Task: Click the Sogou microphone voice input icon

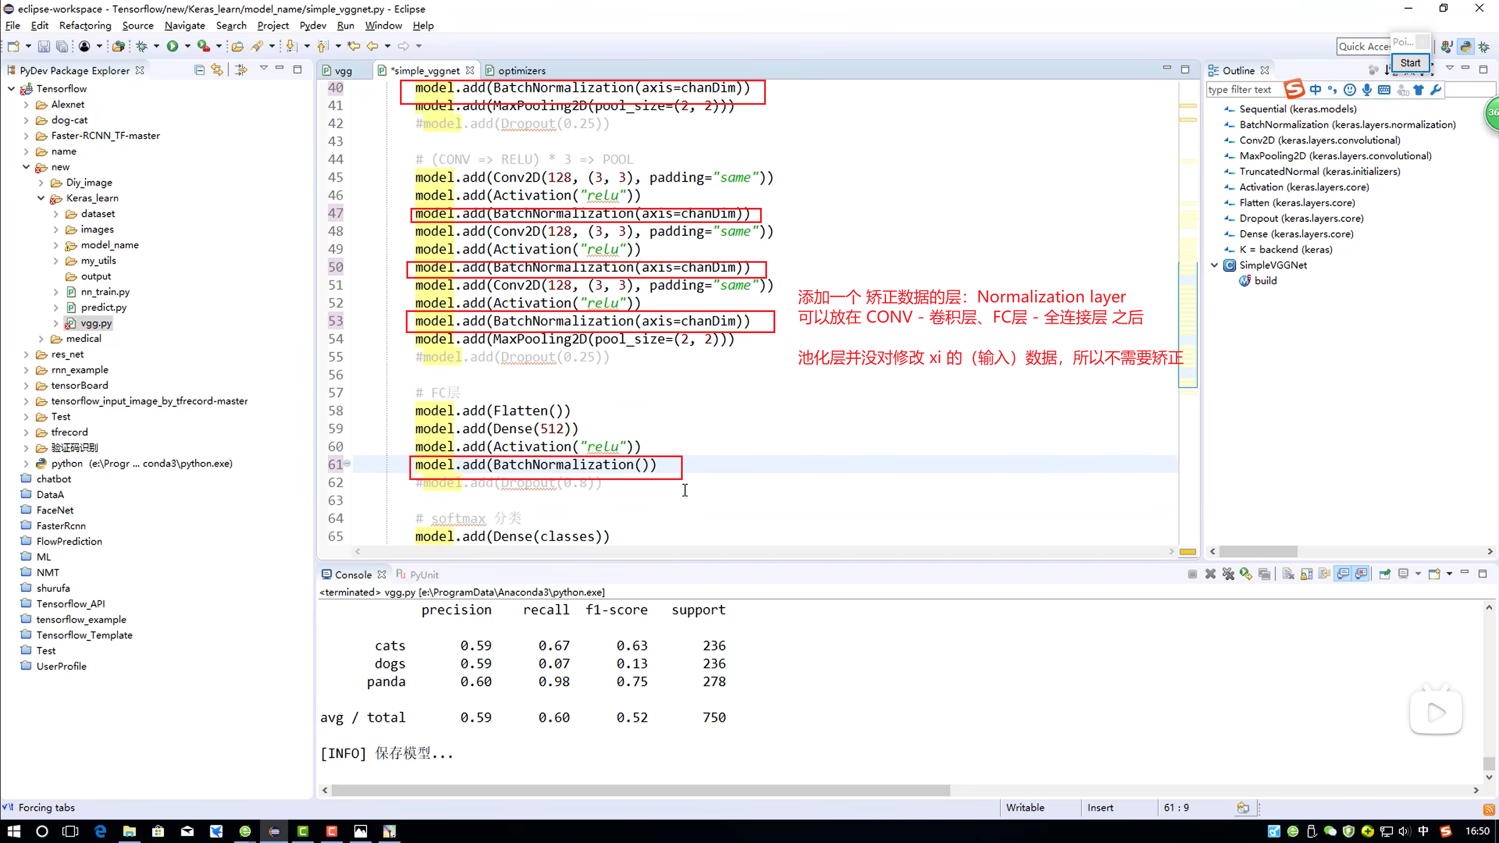Action: pos(1367,90)
